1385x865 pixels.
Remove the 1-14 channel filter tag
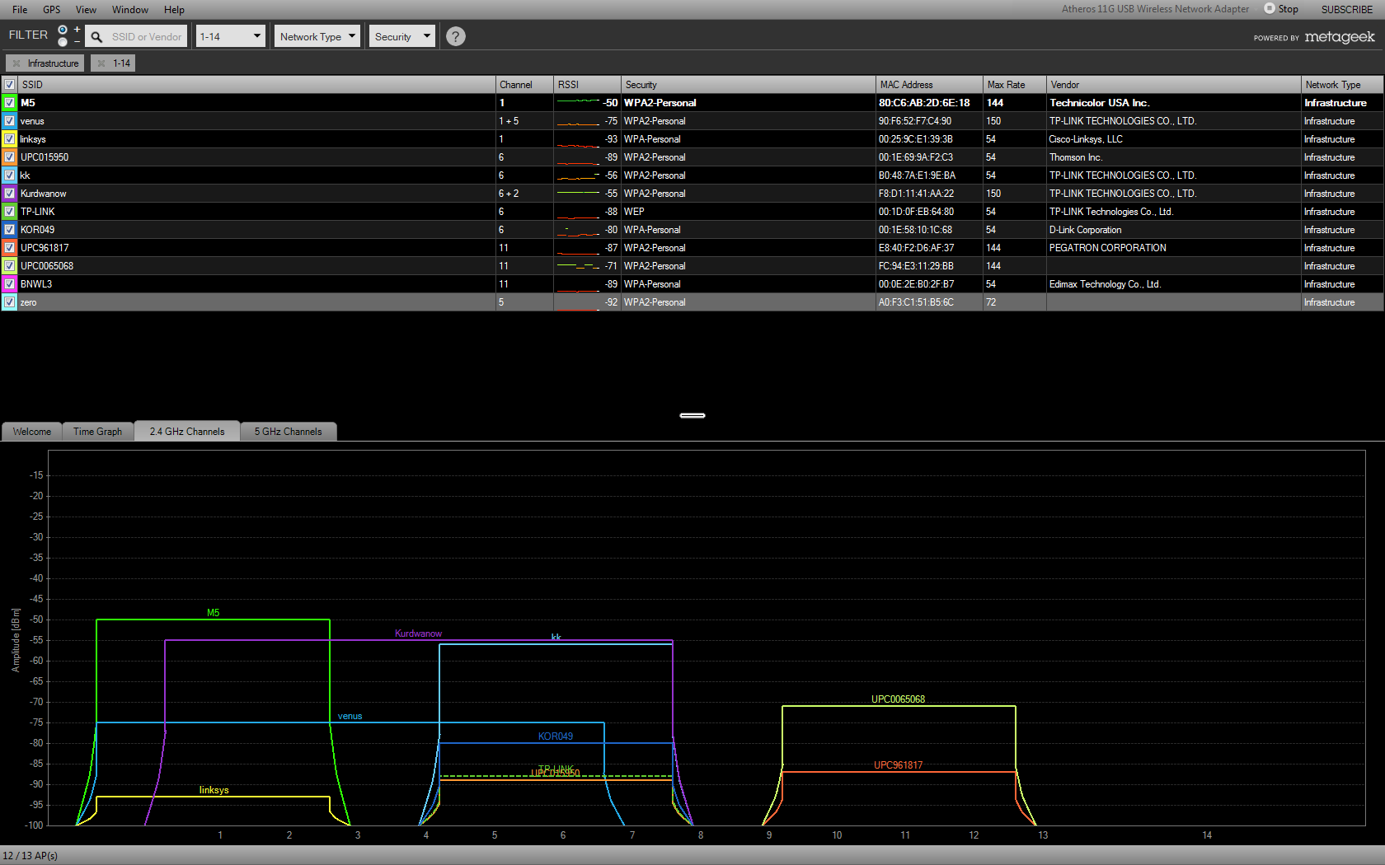[x=101, y=63]
